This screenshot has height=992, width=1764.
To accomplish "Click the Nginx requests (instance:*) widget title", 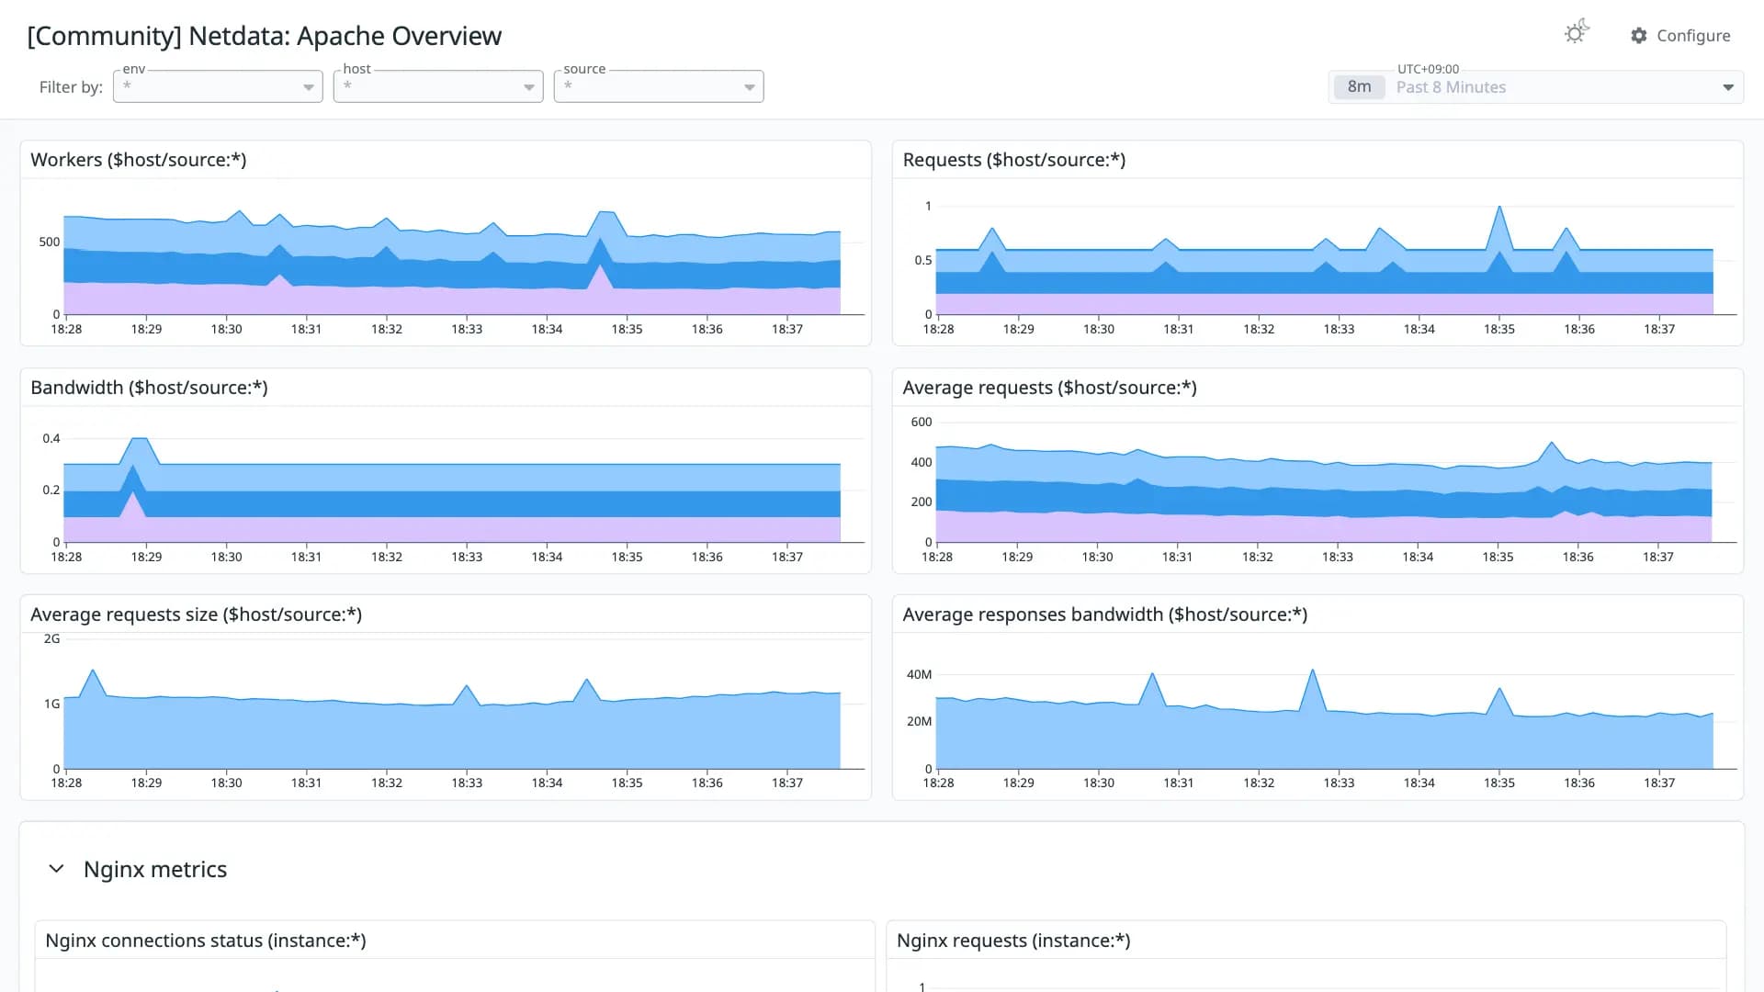I will click(x=1014, y=941).
